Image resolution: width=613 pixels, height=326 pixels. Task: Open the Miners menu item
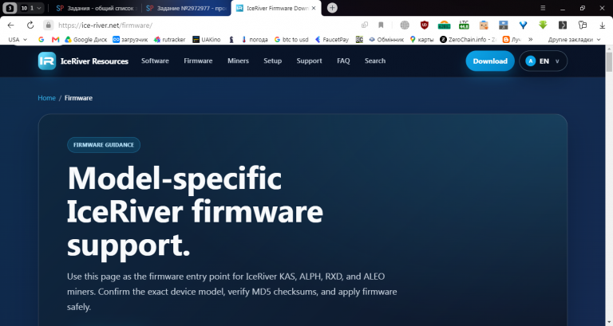238,61
